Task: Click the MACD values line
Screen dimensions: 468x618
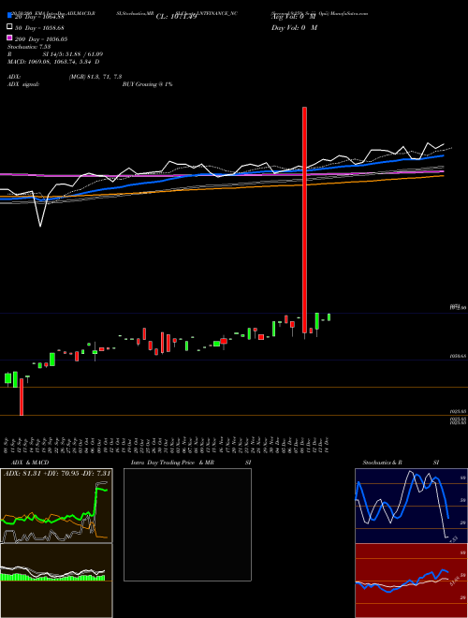Action: (53, 62)
